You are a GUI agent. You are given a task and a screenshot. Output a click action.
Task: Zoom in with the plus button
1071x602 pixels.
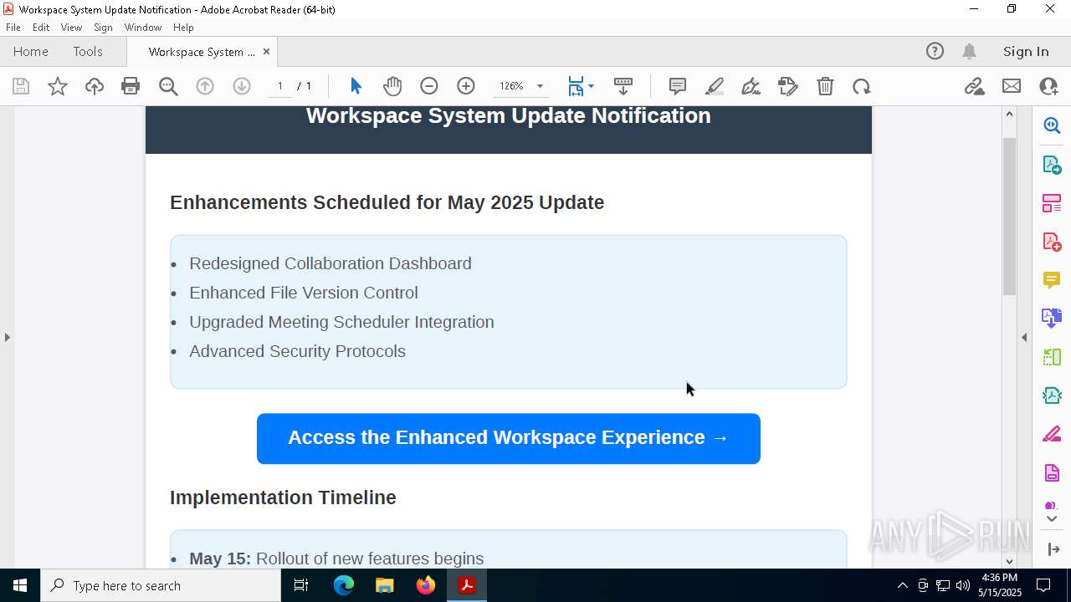click(466, 86)
